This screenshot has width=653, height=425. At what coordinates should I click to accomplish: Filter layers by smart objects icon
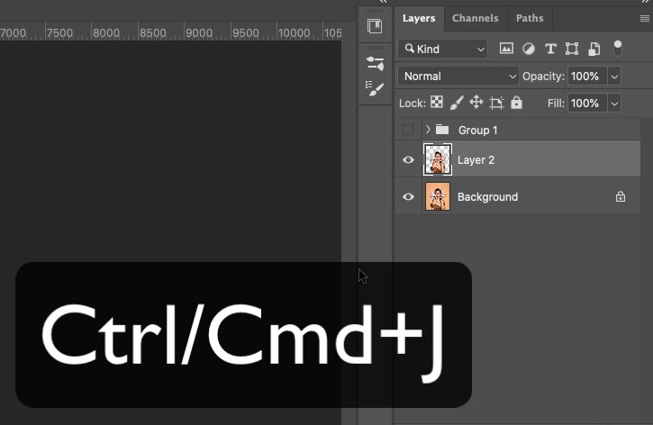pos(594,49)
